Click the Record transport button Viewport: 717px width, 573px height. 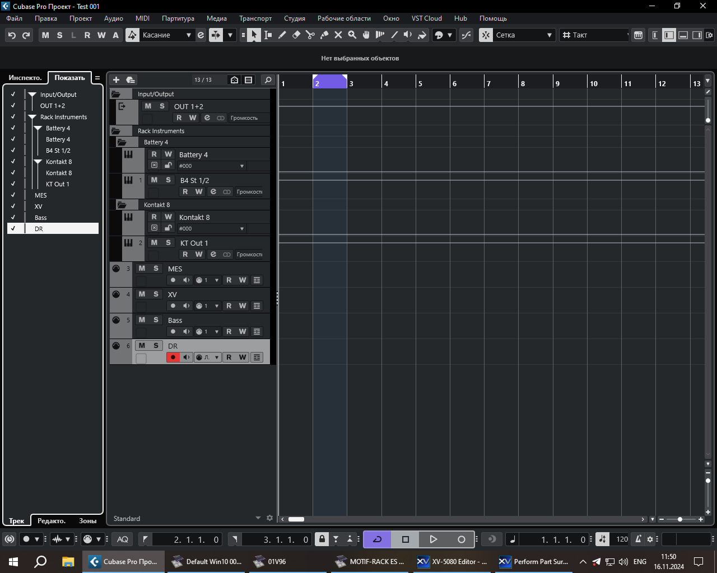[461, 539]
